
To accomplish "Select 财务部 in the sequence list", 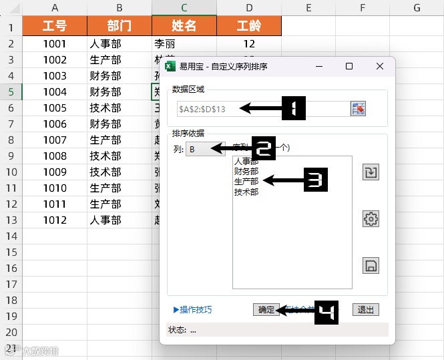I will (x=246, y=172).
